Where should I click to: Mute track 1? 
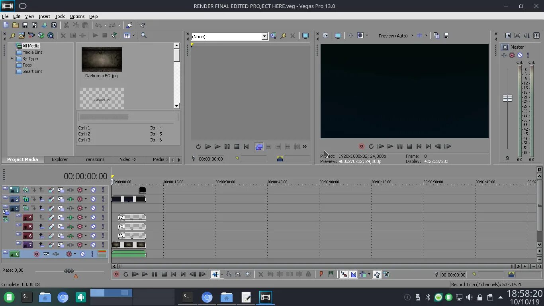pos(93,190)
